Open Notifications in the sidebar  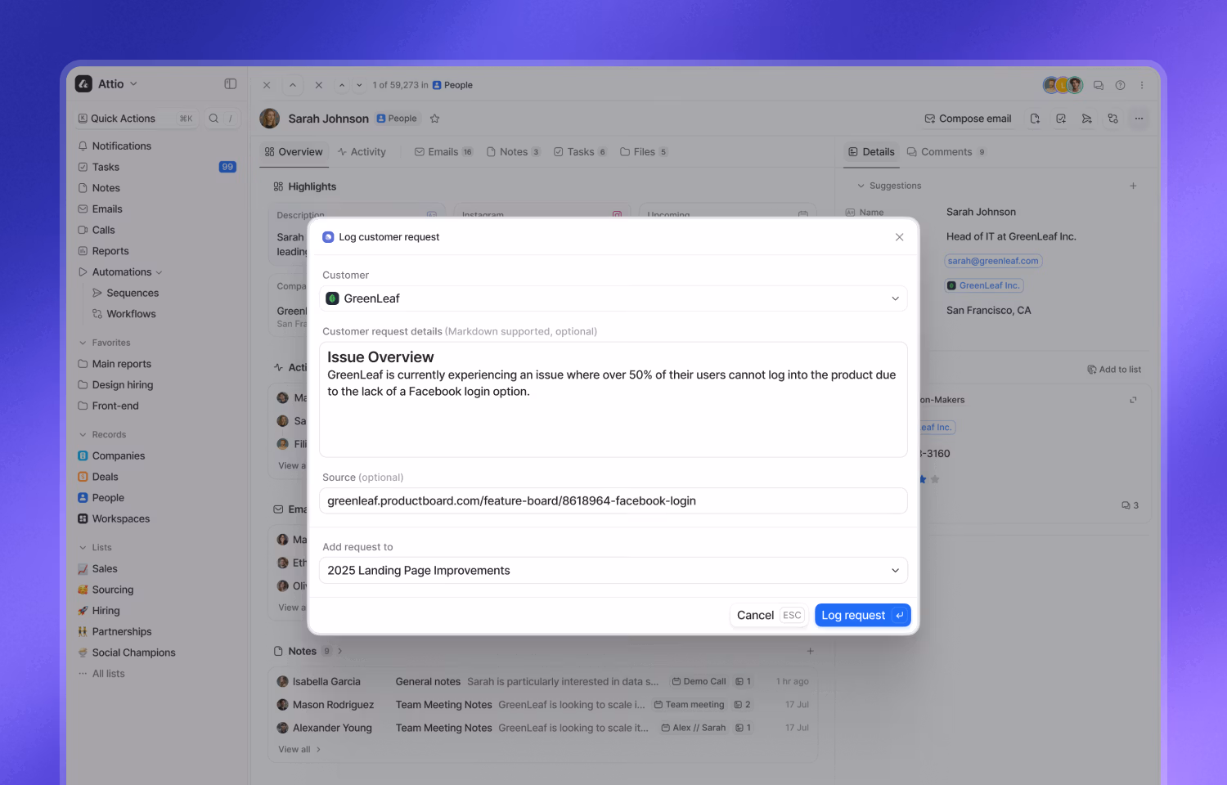click(121, 146)
